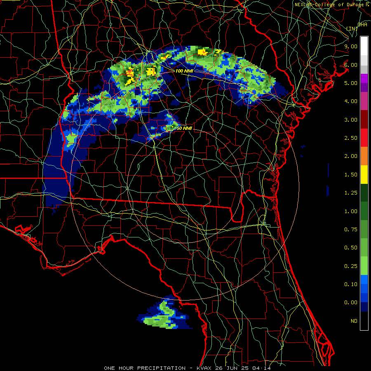Click the 'ND' legend label

354,321
